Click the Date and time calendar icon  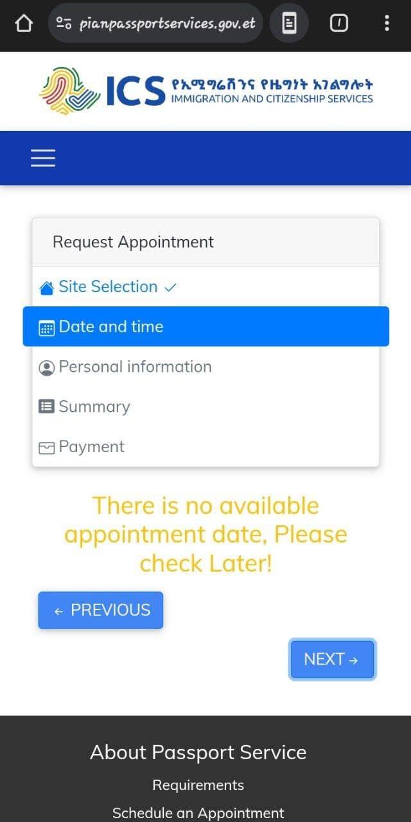click(46, 328)
